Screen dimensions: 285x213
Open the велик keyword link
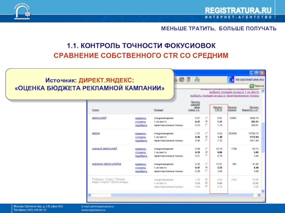pos(96,133)
